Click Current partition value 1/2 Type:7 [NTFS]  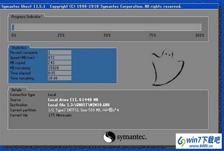tap(63, 110)
